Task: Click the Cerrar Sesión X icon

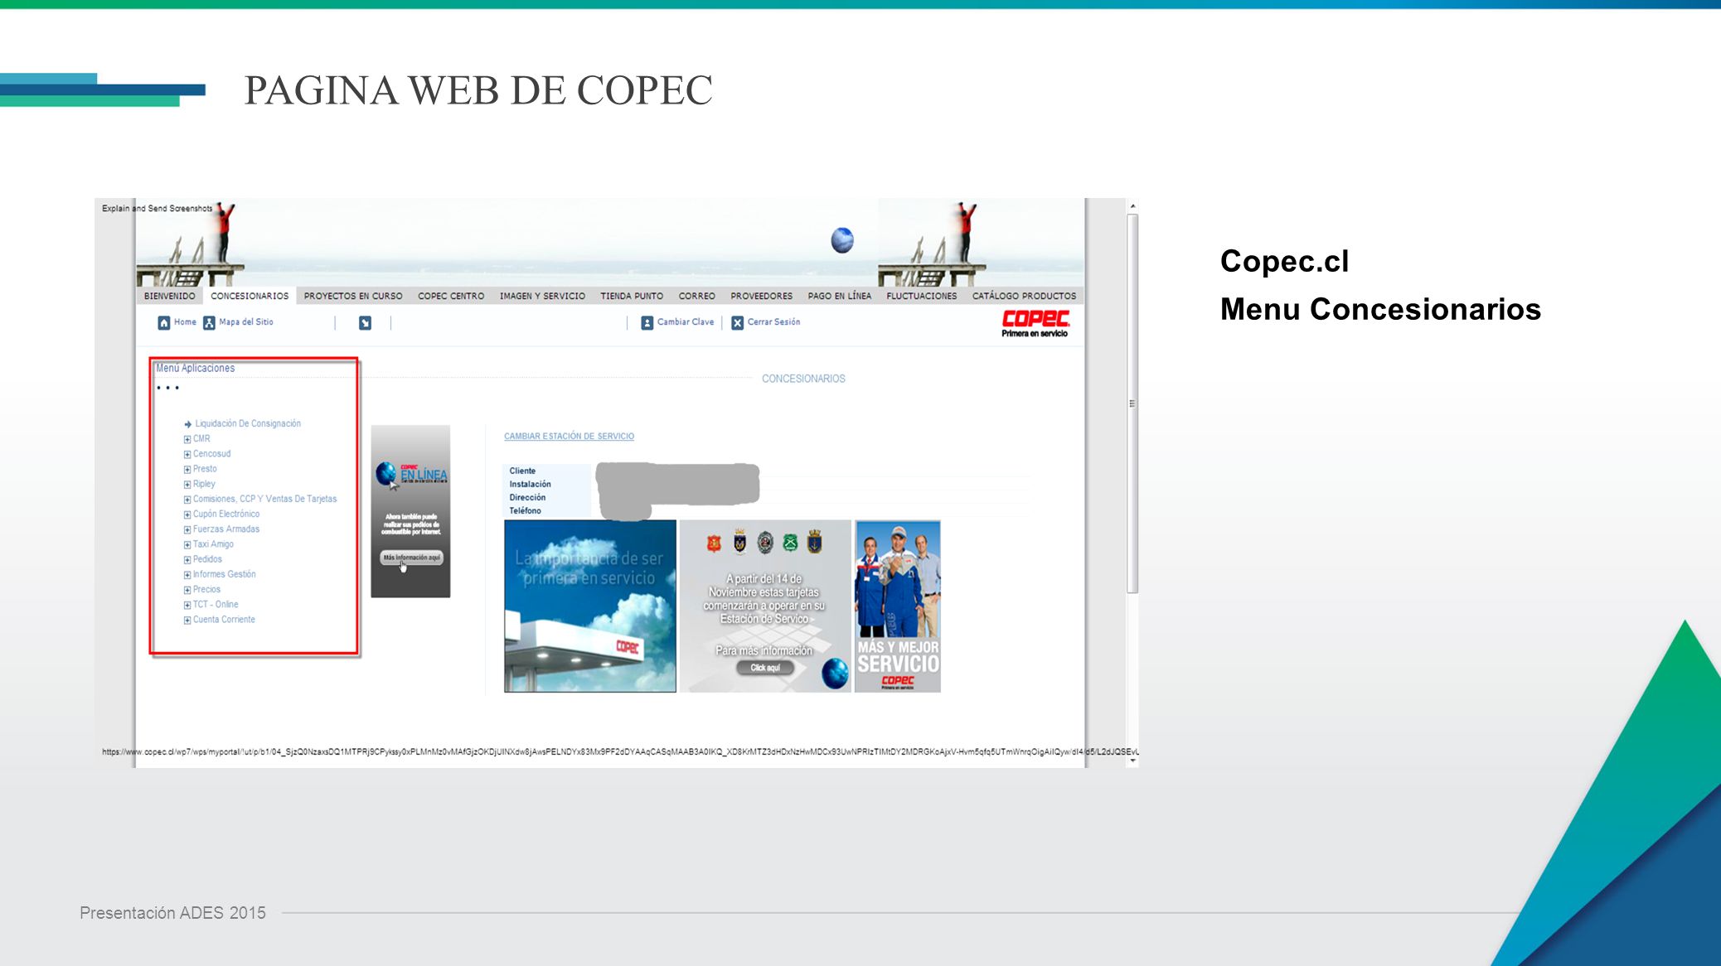Action: [x=738, y=322]
